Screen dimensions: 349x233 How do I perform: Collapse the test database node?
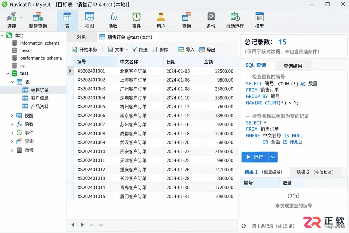(8, 74)
